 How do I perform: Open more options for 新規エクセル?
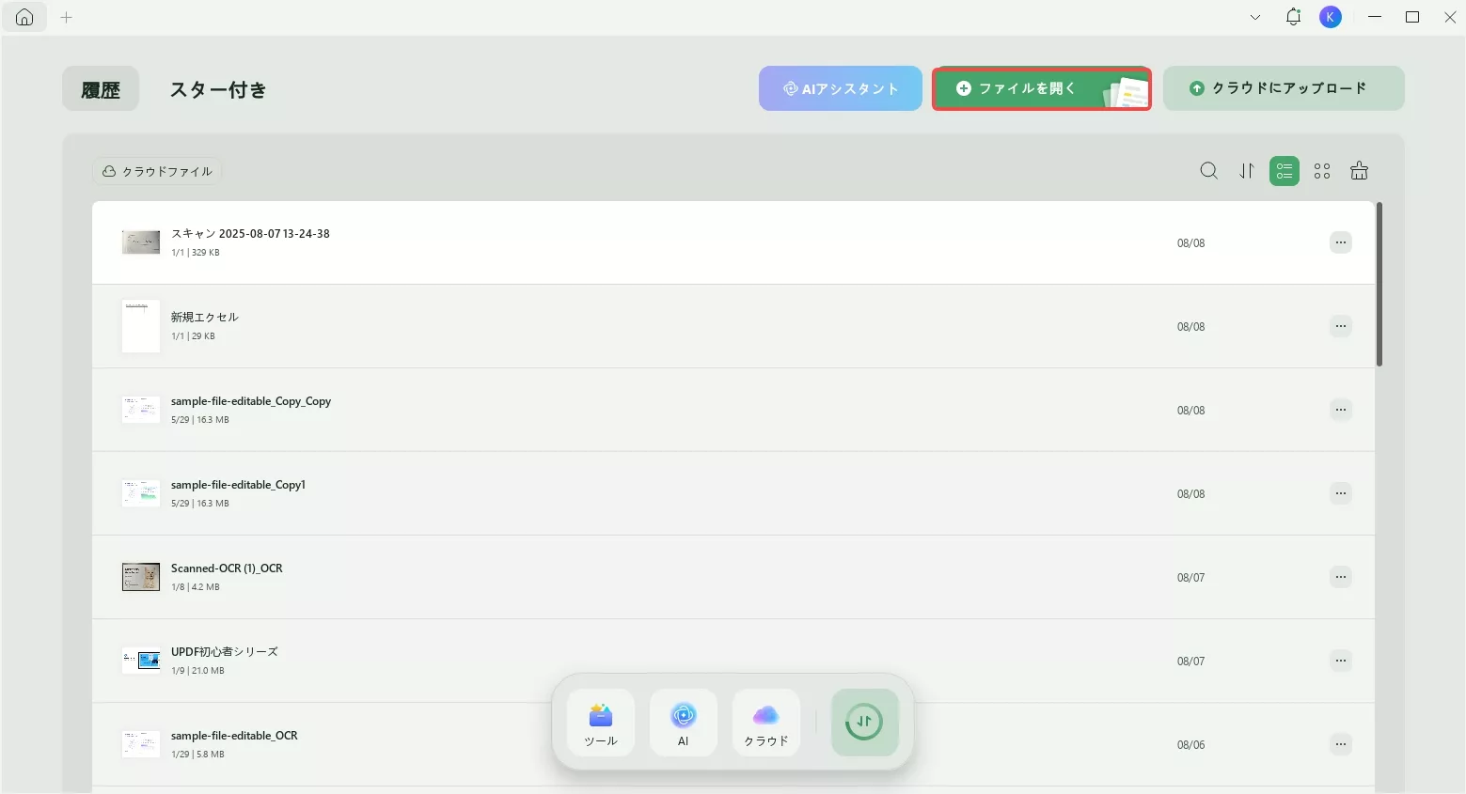1341,326
